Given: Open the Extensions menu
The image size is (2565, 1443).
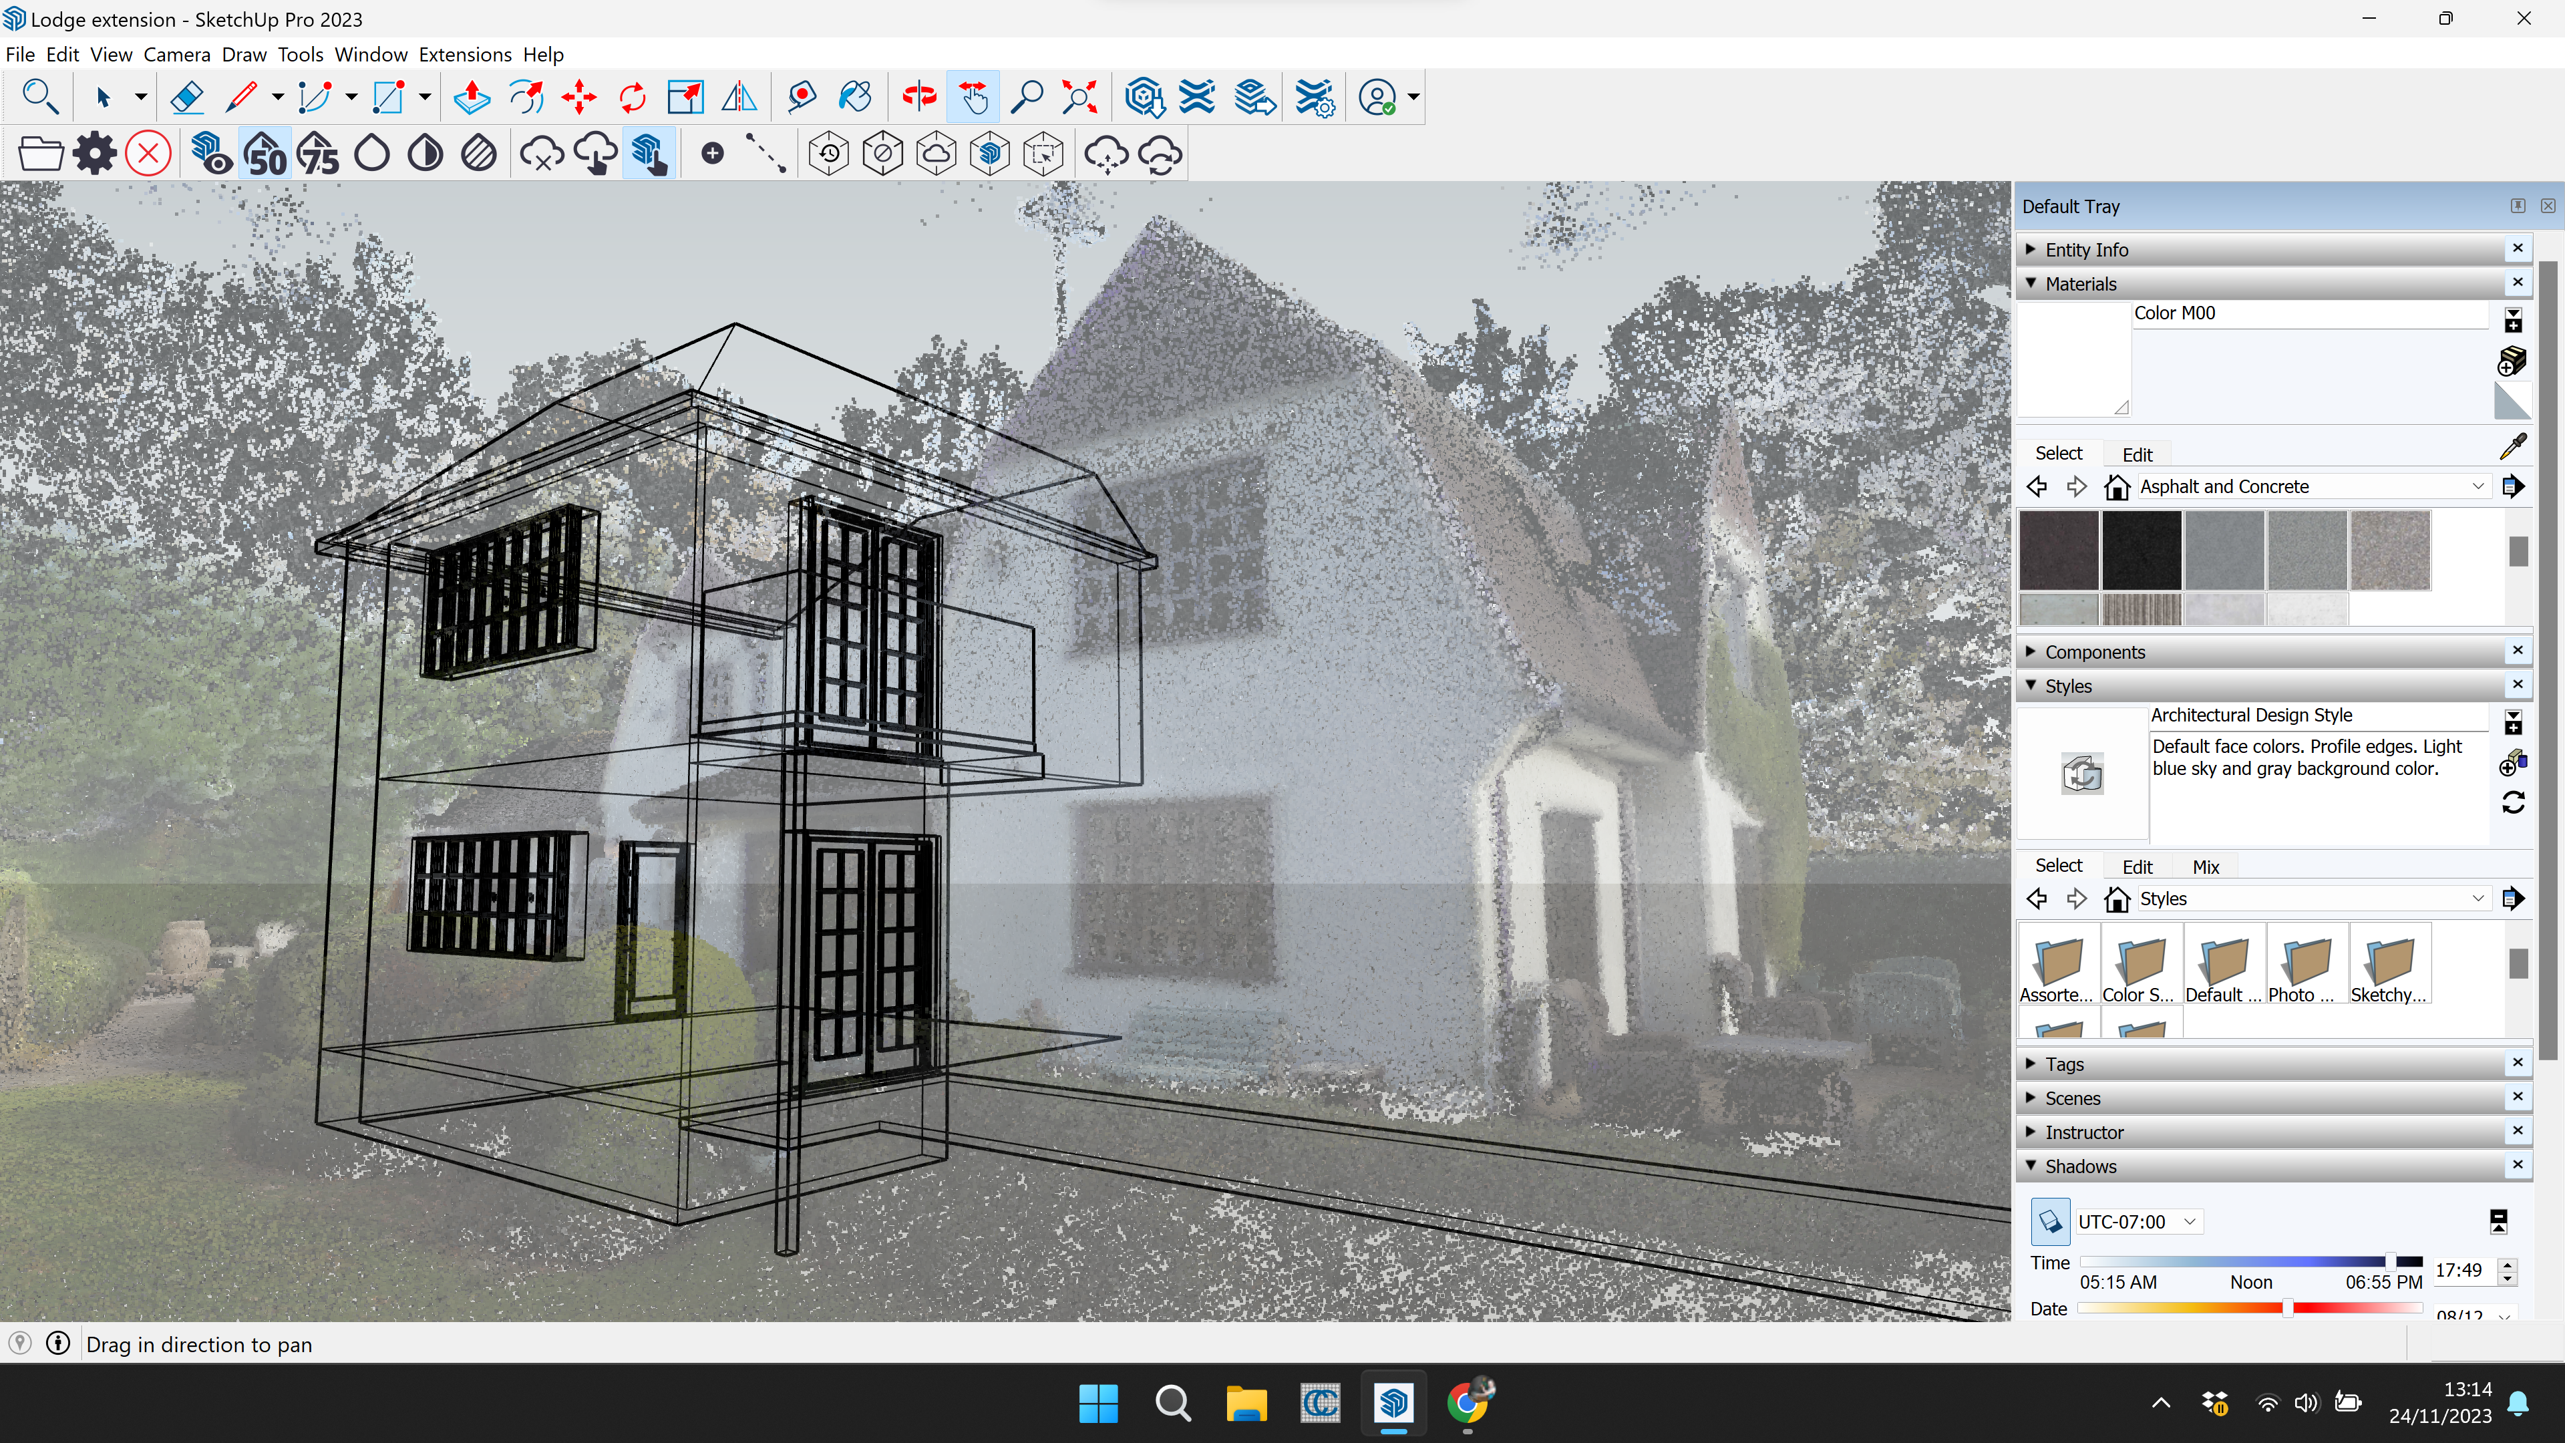Looking at the screenshot, I should point(464,53).
